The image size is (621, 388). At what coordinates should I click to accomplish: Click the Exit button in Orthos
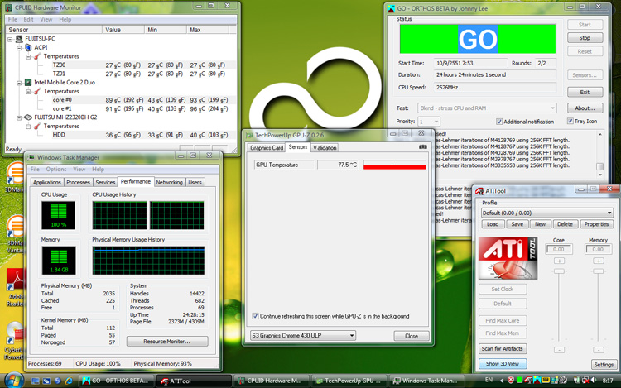tap(585, 92)
